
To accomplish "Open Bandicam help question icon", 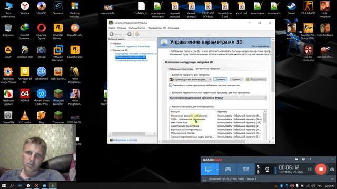I will (310, 159).
